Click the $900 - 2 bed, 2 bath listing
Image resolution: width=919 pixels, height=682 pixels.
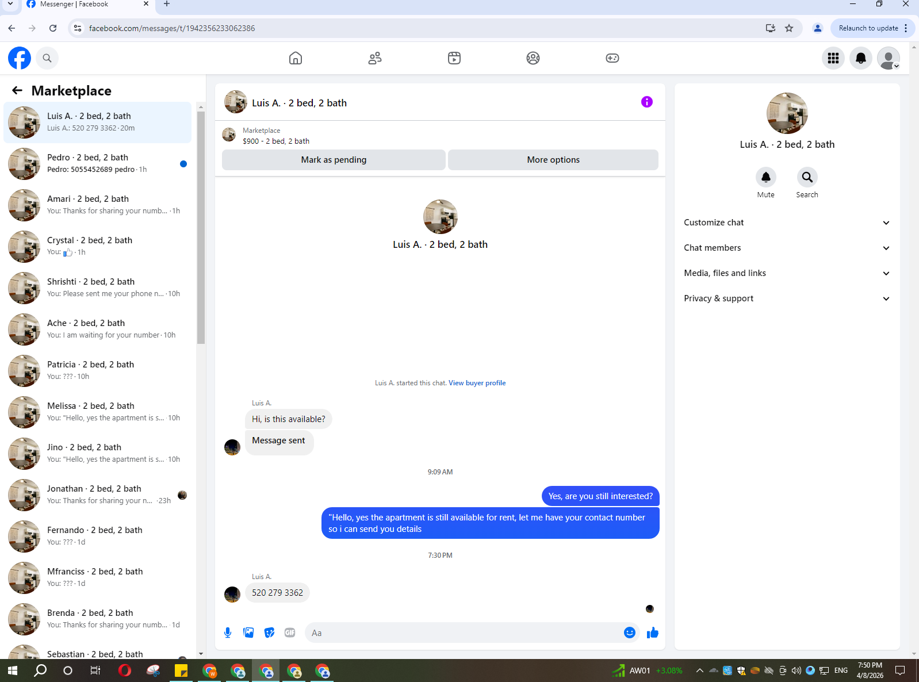(276, 141)
